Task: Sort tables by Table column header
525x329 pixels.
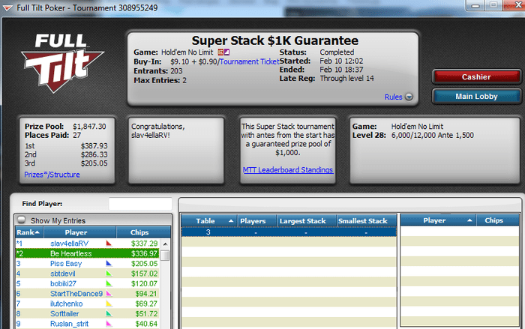Action: [209, 221]
